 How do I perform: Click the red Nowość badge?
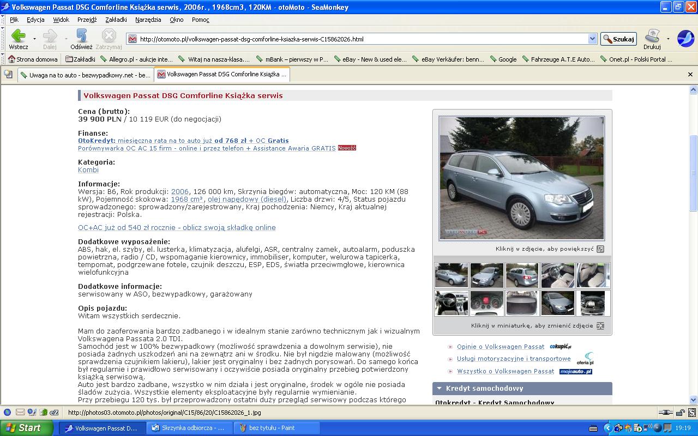click(347, 148)
